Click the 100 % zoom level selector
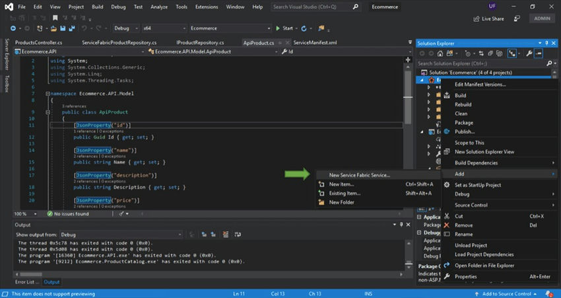This screenshot has height=298, width=561. click(x=21, y=214)
